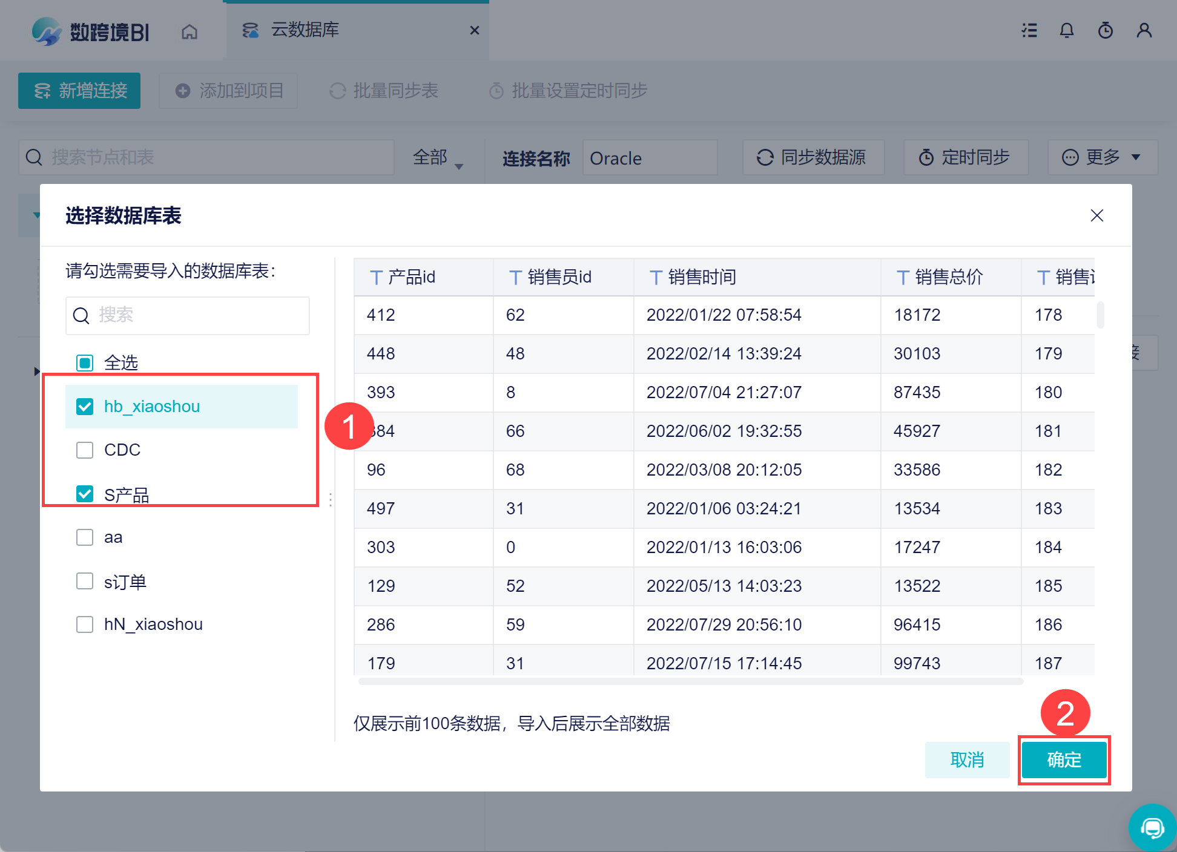Open the chat support bubble bottom right
This screenshot has width=1177, height=852.
[1152, 827]
